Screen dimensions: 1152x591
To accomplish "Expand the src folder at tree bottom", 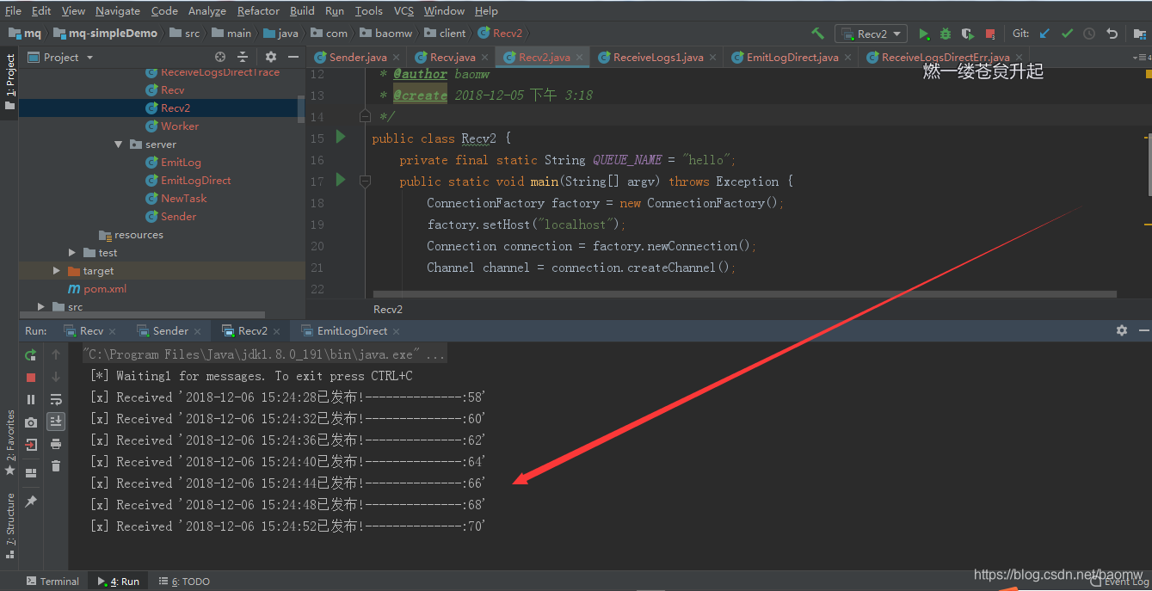I will [x=40, y=307].
